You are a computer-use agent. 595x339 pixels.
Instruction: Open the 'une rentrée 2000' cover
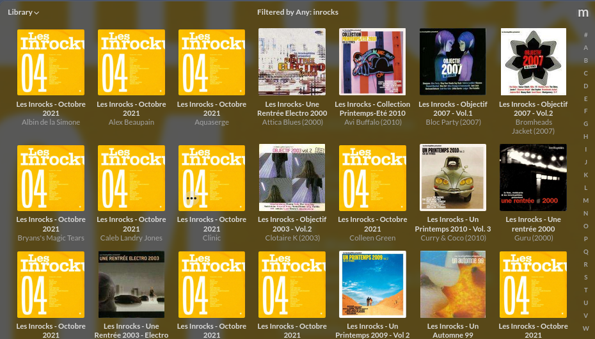pyautogui.click(x=533, y=177)
